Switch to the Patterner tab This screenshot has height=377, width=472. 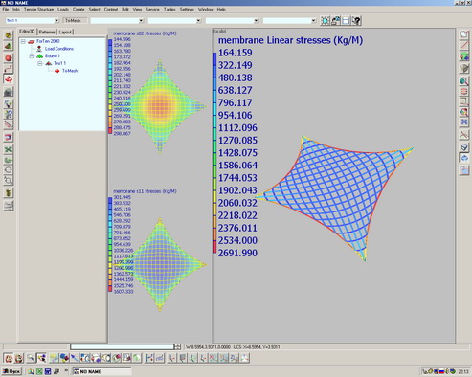pyautogui.click(x=47, y=32)
